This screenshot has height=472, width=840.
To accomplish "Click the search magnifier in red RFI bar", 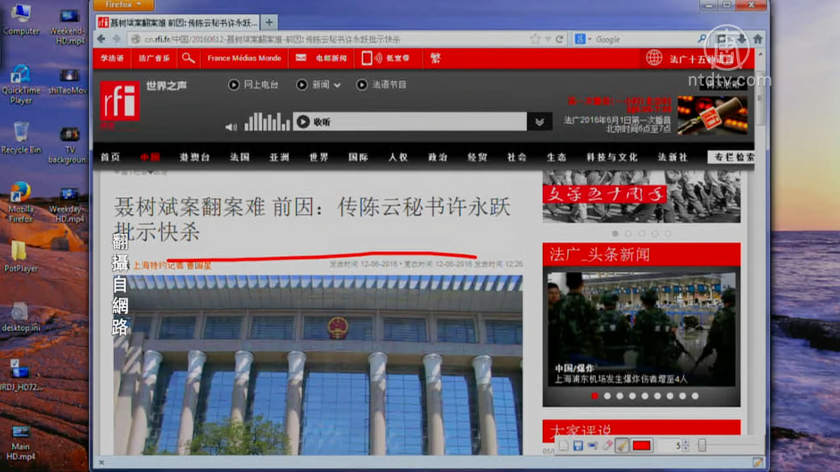I will pos(188,58).
